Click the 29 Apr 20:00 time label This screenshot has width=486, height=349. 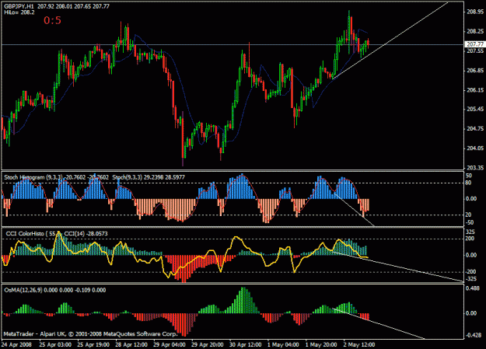click(207, 344)
